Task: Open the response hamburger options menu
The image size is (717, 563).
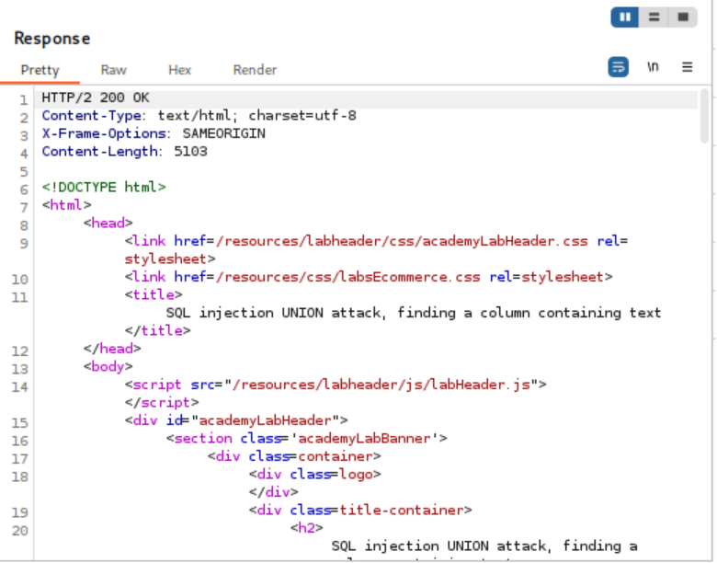Action: coord(687,67)
